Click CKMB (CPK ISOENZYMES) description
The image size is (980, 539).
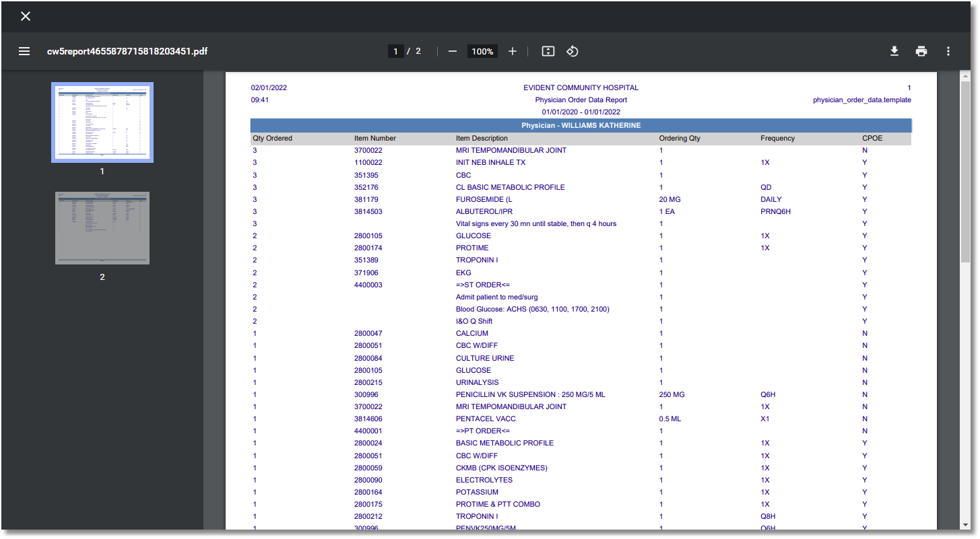(502, 468)
